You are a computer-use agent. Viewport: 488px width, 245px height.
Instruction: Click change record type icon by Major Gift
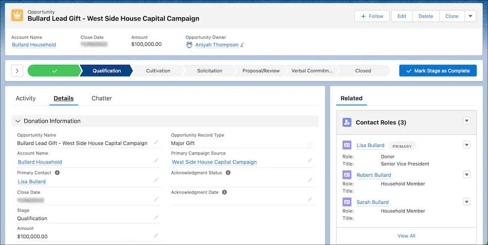[x=310, y=144]
